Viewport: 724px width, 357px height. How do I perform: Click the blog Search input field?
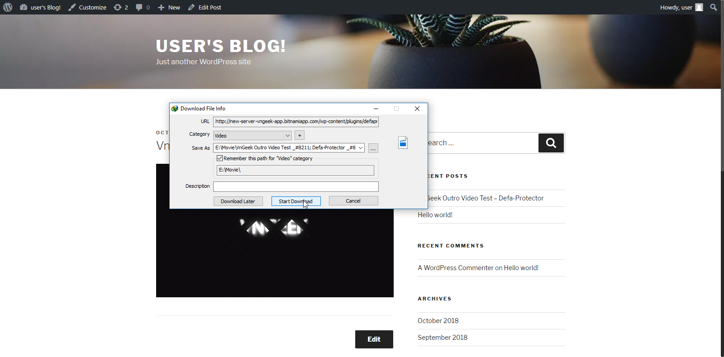pos(482,143)
